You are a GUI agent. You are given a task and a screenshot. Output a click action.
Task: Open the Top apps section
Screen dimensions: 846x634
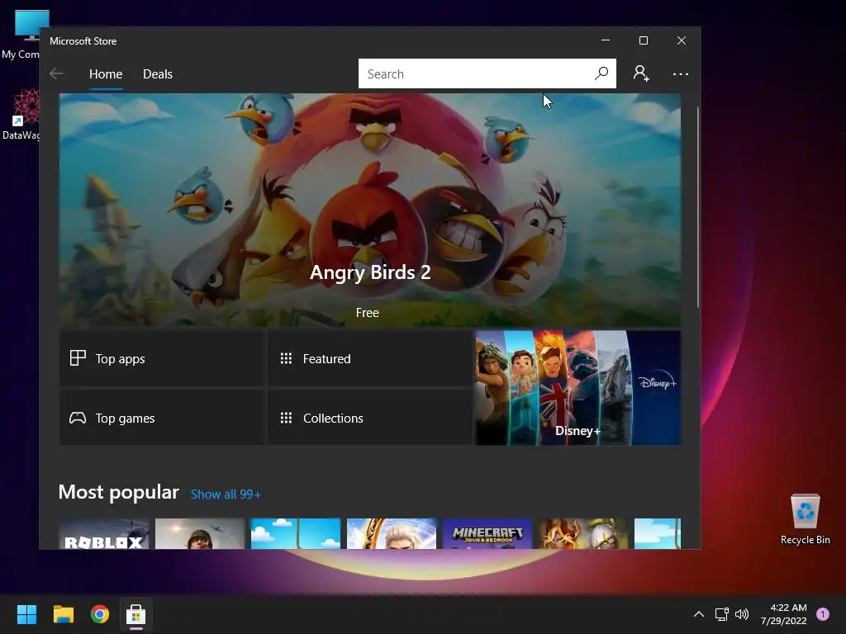coord(162,358)
